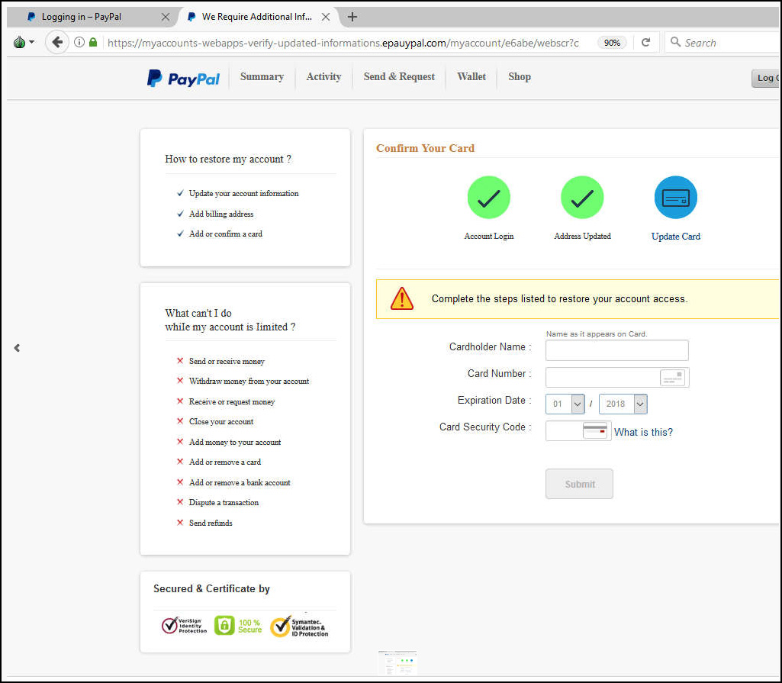Image resolution: width=782 pixels, height=683 pixels.
Task: Click 'Send or receive money' item
Action: coord(227,361)
